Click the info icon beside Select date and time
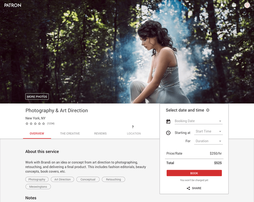Screen dimensions: 254x202 coord(208,110)
